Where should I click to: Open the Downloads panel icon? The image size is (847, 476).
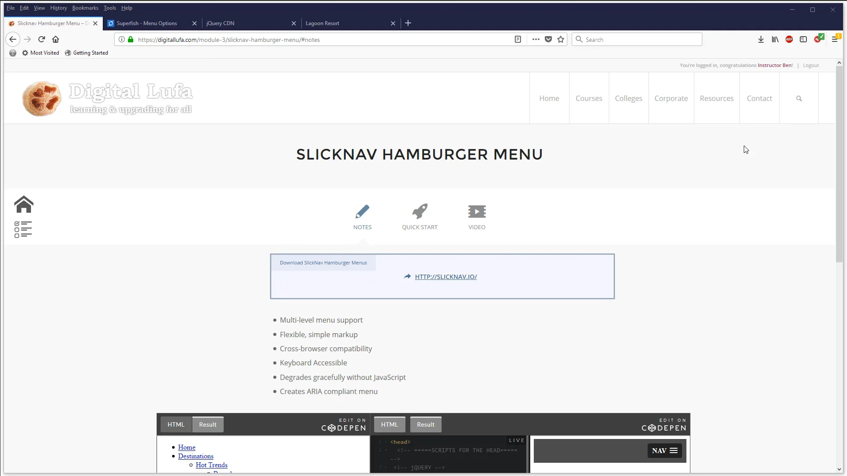[x=761, y=39]
